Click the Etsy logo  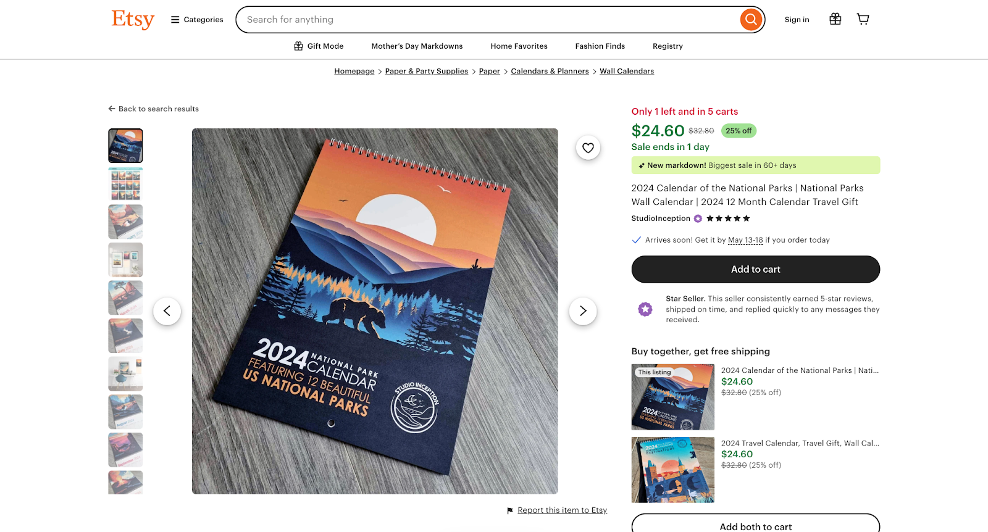(132, 19)
